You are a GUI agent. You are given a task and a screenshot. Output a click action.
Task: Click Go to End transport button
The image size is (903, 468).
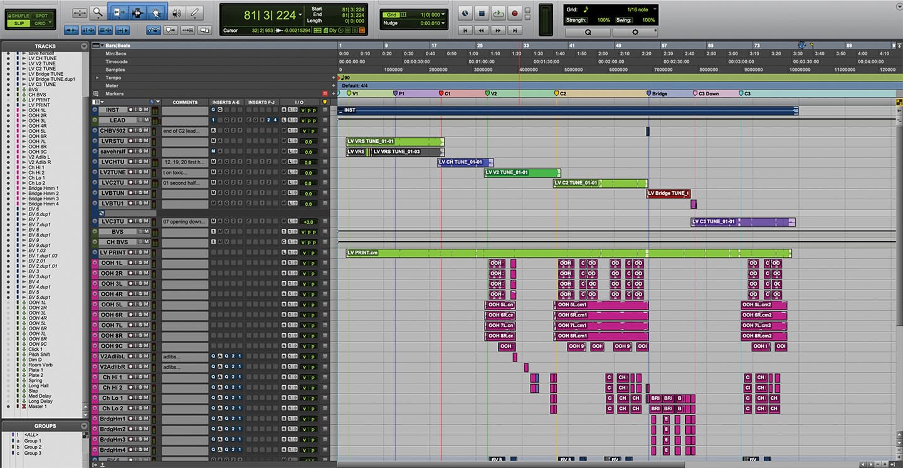coord(515,30)
